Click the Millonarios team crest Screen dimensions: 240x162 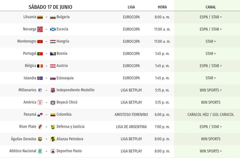point(40,90)
